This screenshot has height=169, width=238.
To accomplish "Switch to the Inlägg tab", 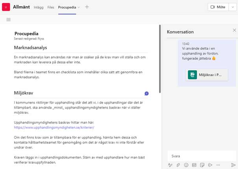I will pyautogui.click(x=39, y=7).
